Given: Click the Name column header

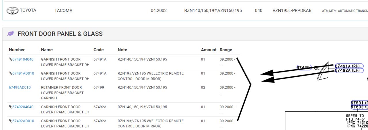Looking at the screenshot, I should pos(47,50).
